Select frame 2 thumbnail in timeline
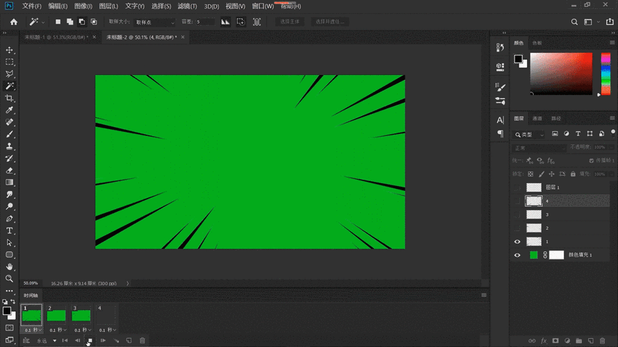 tap(56, 315)
